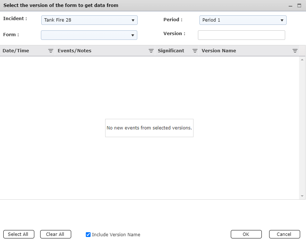306x241 pixels.
Task: Filter the Version Name column
Action: [295, 50]
